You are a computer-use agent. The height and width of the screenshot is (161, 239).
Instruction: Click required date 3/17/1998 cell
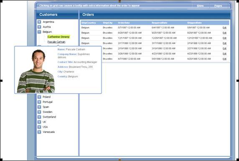[x=163, y=43]
